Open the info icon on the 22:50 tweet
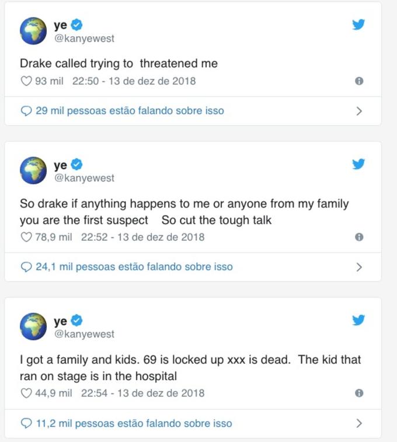The width and height of the screenshot is (397, 442). coord(359,81)
